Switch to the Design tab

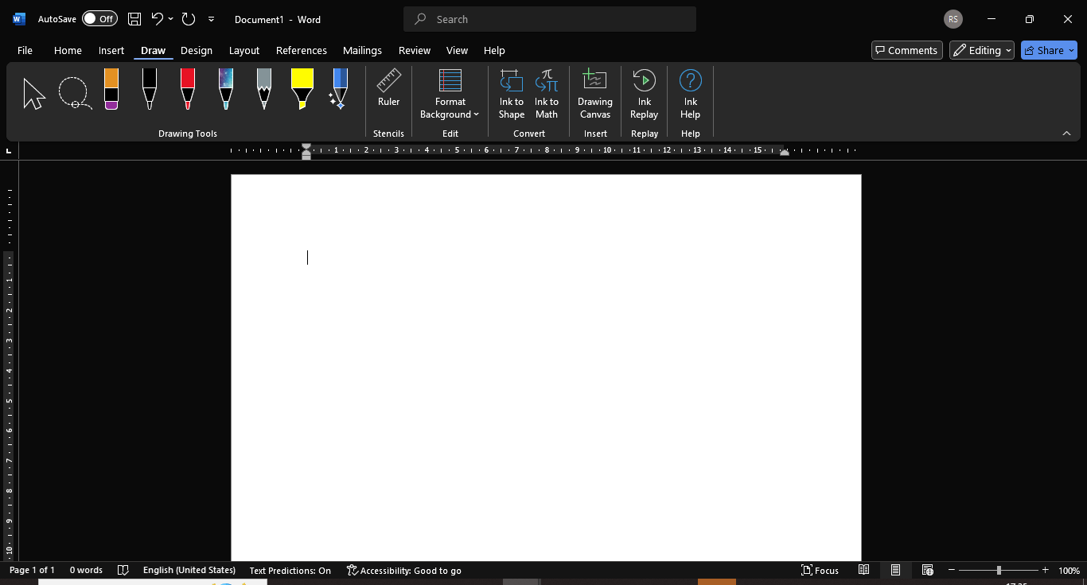tap(197, 50)
